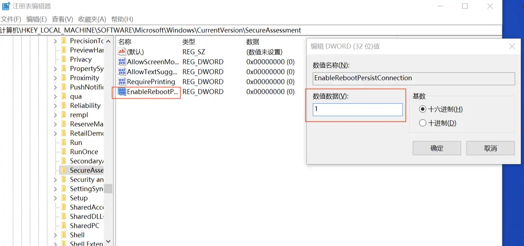This screenshot has width=524, height=246.
Task: Open the 帮助(H) menu
Action: tap(122, 19)
